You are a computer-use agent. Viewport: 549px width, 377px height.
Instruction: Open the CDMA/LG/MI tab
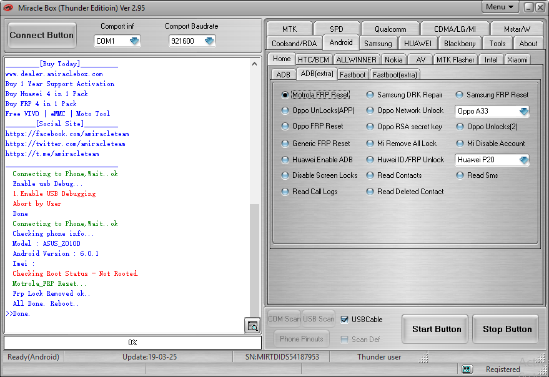[455, 29]
